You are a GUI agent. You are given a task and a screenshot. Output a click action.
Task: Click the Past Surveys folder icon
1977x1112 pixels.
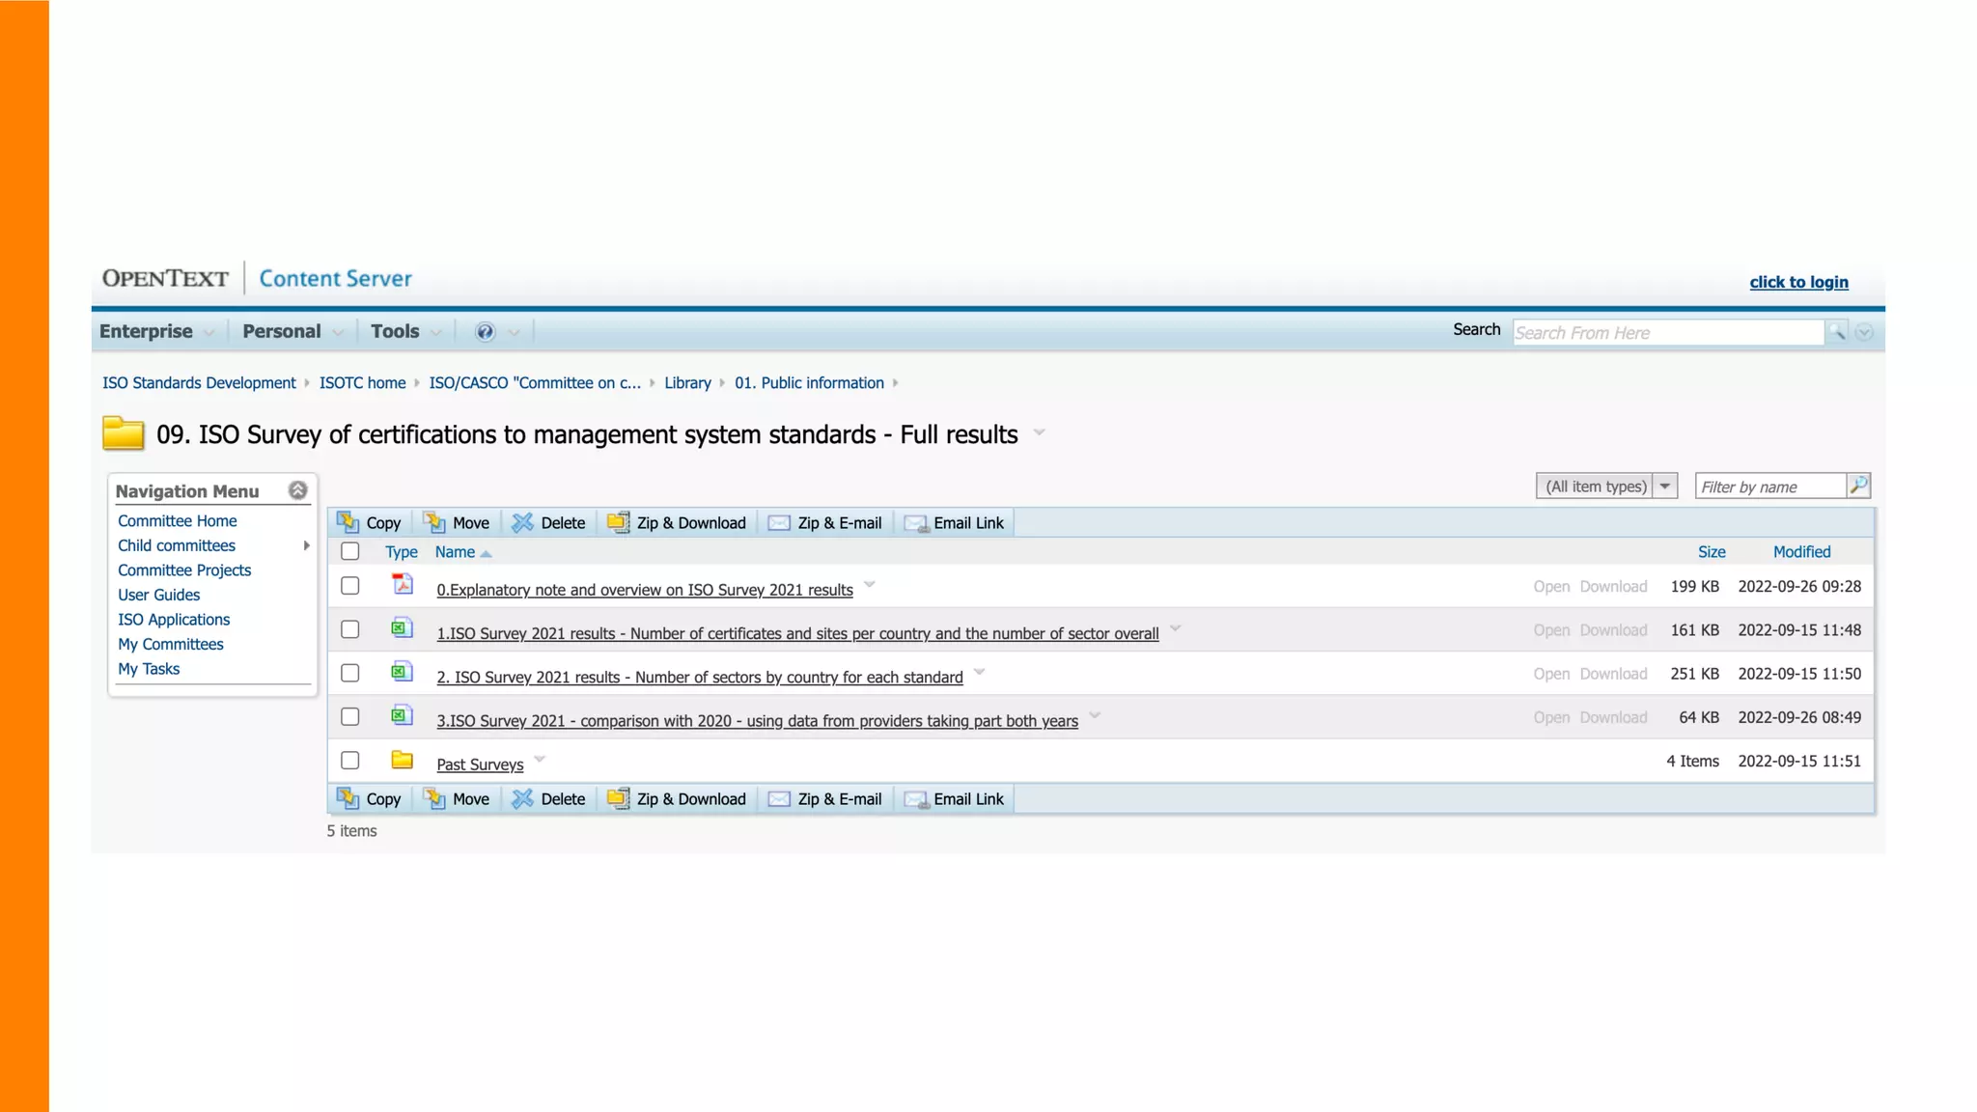tap(402, 760)
